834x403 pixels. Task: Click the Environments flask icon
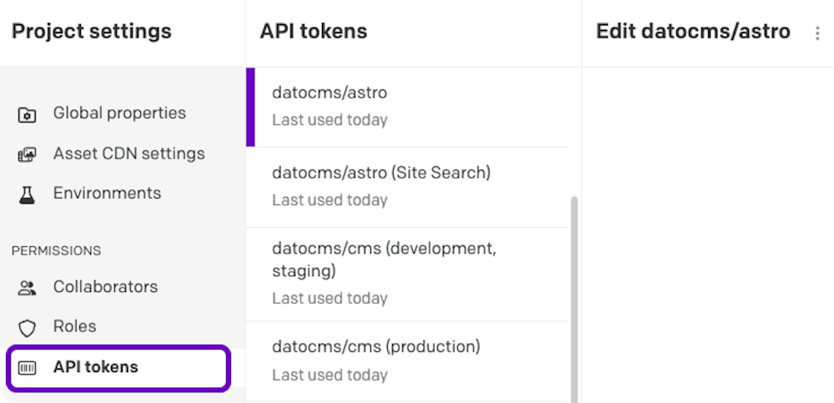pyautogui.click(x=28, y=194)
